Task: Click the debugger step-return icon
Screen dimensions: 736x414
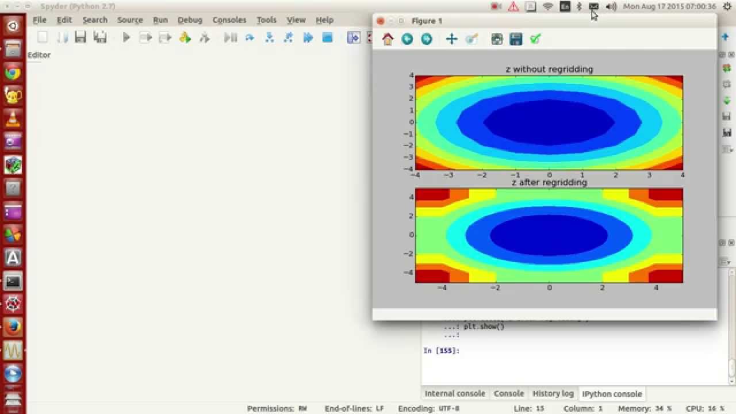Action: (289, 38)
